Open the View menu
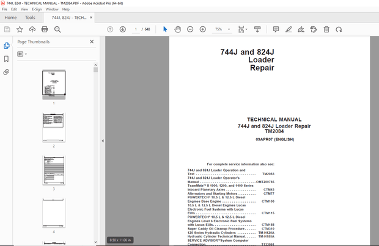 click(x=24, y=9)
